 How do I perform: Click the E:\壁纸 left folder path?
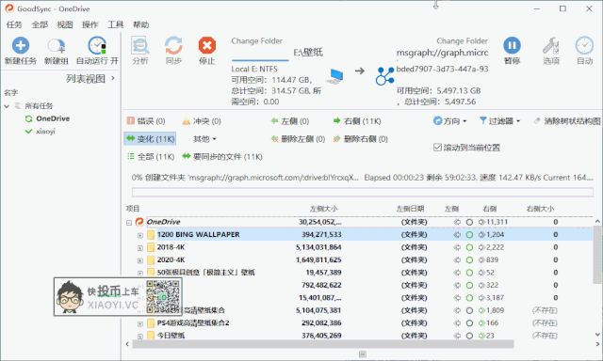(308, 52)
